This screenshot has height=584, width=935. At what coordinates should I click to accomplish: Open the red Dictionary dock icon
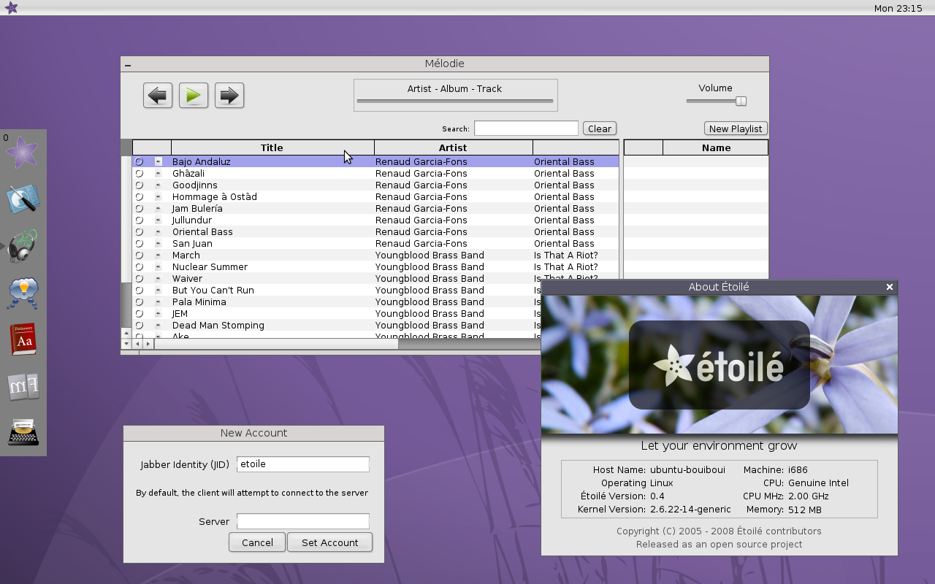[23, 339]
